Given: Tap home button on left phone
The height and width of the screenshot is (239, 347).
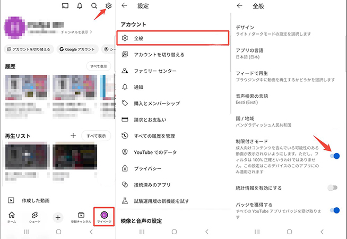Looking at the screenshot, I should [x=58, y=232].
